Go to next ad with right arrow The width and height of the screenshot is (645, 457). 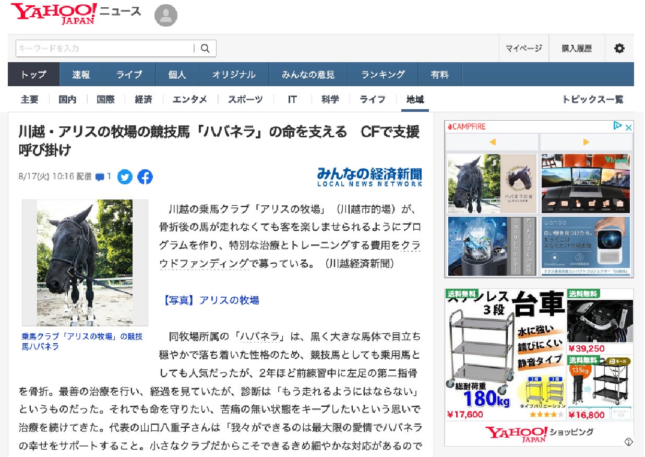pyautogui.click(x=586, y=142)
